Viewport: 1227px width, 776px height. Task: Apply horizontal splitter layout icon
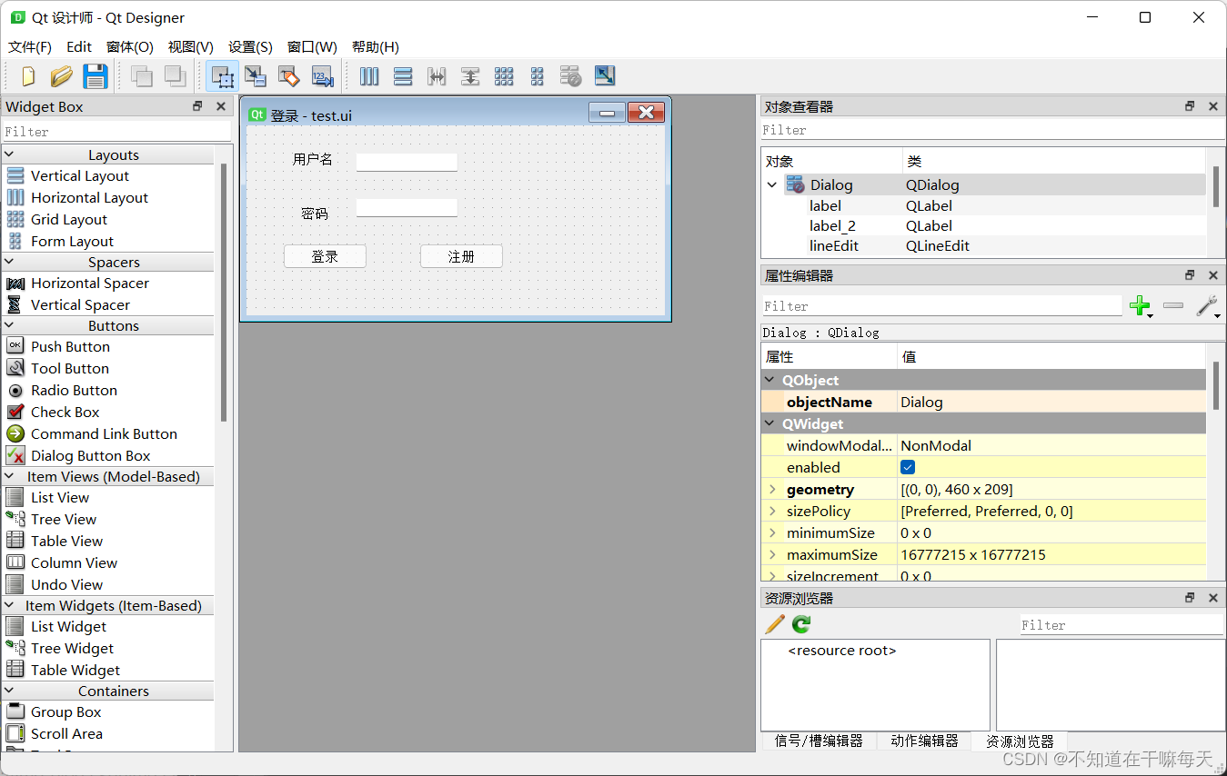coord(437,76)
